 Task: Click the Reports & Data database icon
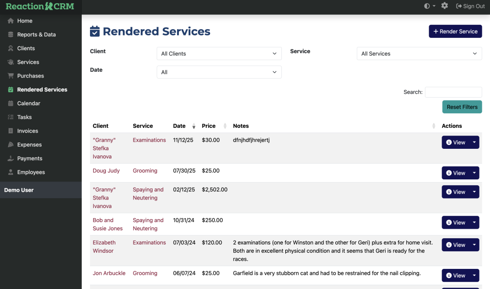(x=11, y=34)
